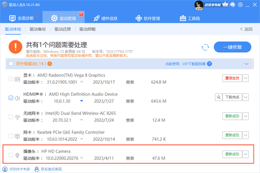Viewport: 260px width, 173px height.
Task: Click the red 1 badge on 驱动管理
Action: (81, 14)
